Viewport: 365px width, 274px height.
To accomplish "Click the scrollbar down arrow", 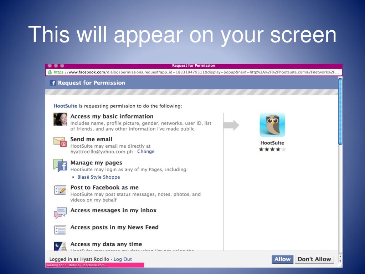I will pyautogui.click(x=340, y=261).
